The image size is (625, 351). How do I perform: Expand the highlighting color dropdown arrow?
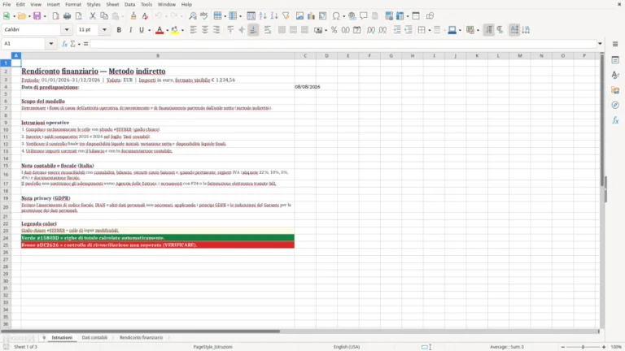coord(182,30)
